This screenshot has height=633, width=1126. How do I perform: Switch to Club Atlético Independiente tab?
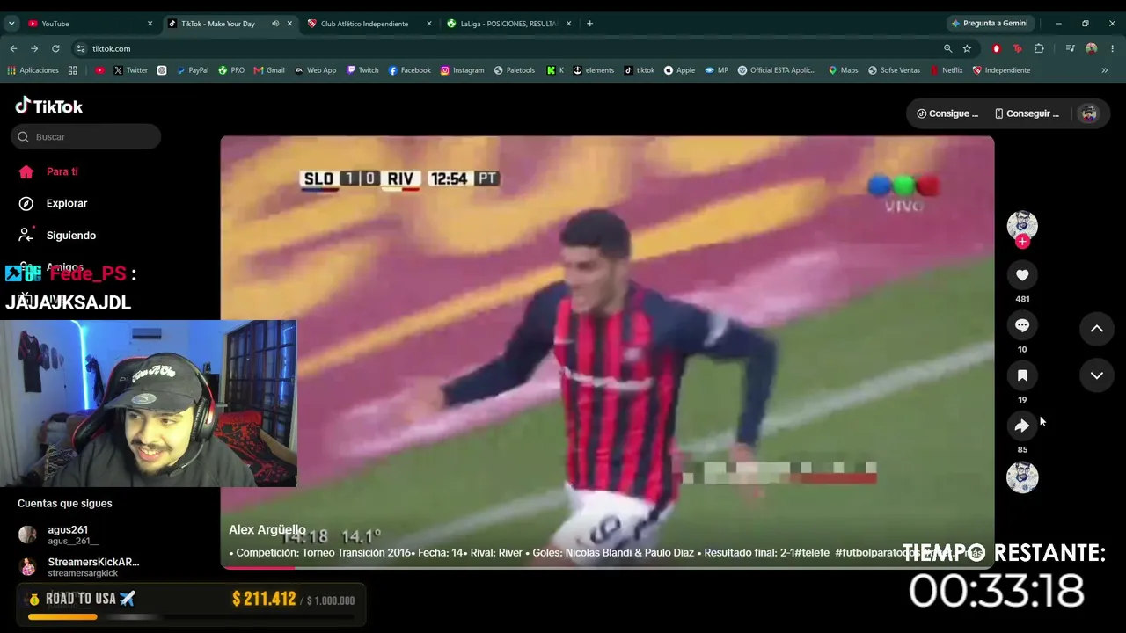click(364, 24)
